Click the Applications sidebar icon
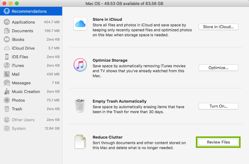Image resolution: width=249 pixels, height=164 pixels. point(7,22)
